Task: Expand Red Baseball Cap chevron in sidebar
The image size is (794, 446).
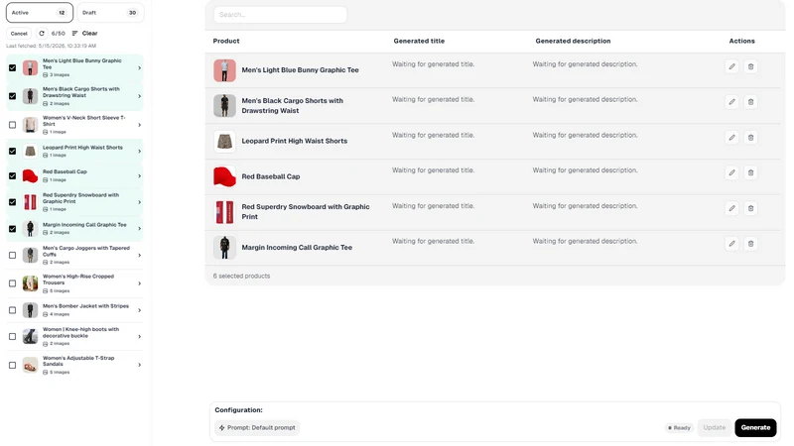Action: coord(139,176)
